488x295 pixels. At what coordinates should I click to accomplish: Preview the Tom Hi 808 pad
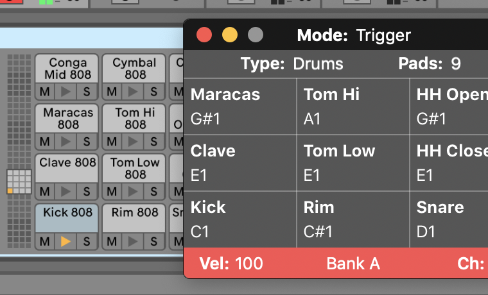(x=133, y=142)
